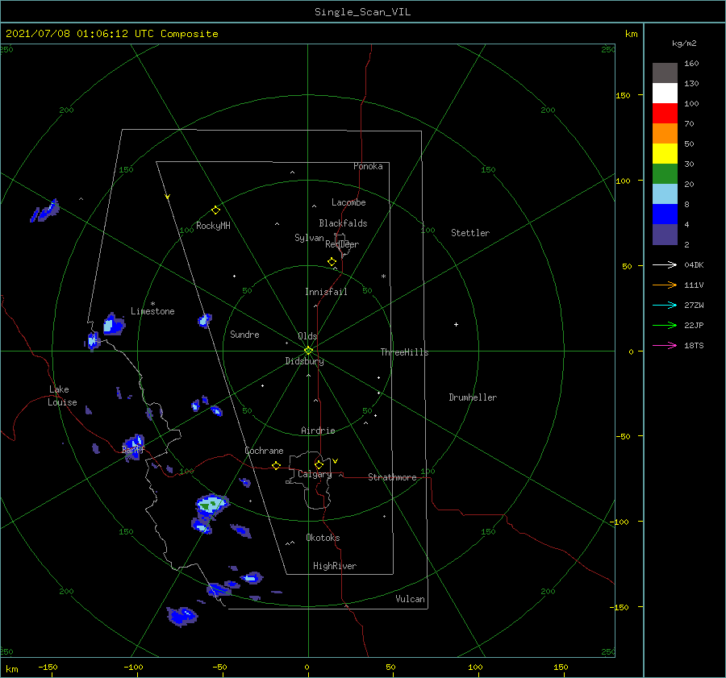Pick the blue 4-8 legend swatch

coord(665,214)
